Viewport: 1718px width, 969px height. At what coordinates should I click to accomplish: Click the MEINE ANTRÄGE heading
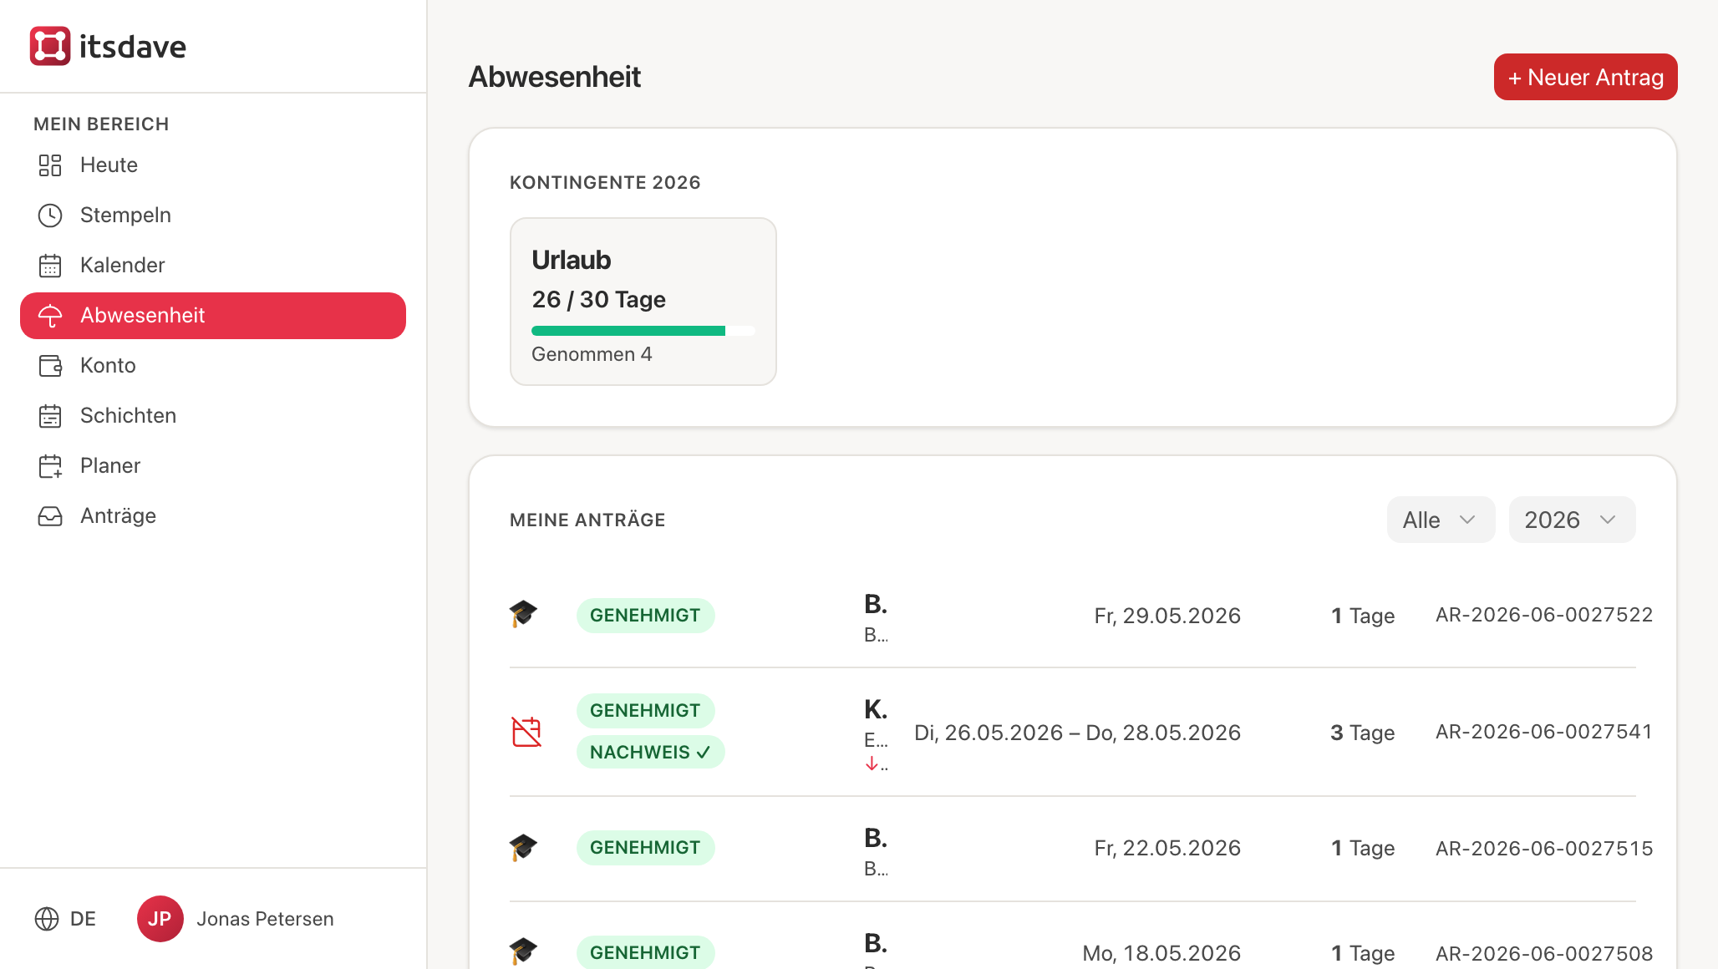(x=587, y=520)
